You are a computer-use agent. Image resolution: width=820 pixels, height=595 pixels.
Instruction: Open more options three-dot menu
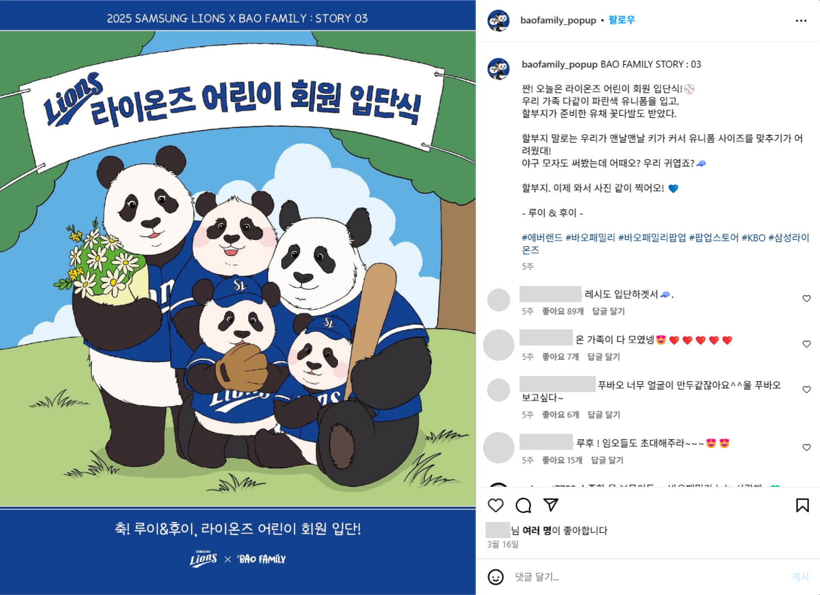tap(801, 21)
